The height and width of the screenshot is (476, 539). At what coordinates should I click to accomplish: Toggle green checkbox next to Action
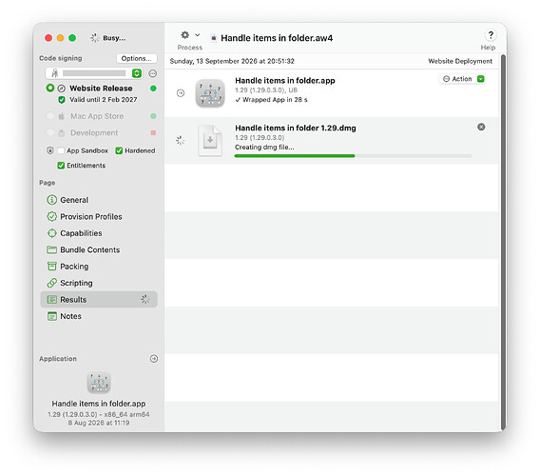481,79
